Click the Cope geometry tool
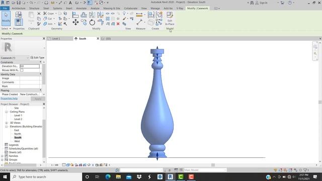Image resolution: width=322 pixels, height=181 pixels. [49, 14]
